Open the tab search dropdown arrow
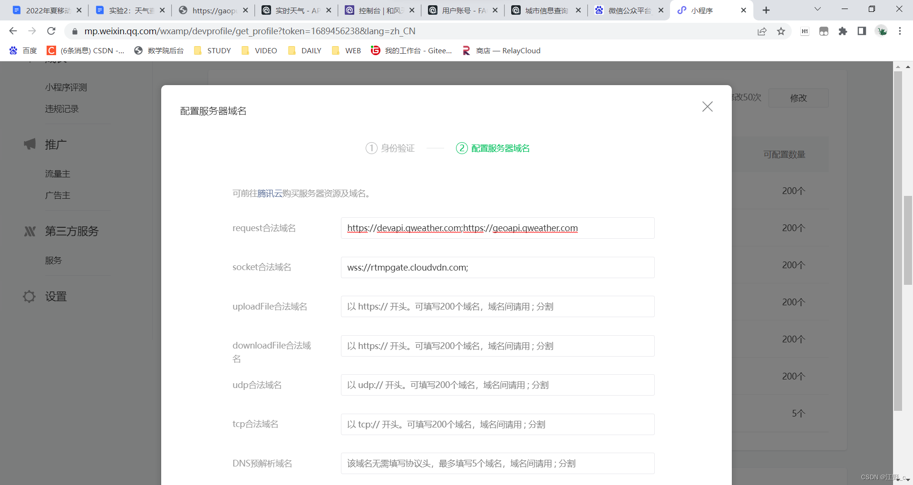 [817, 9]
